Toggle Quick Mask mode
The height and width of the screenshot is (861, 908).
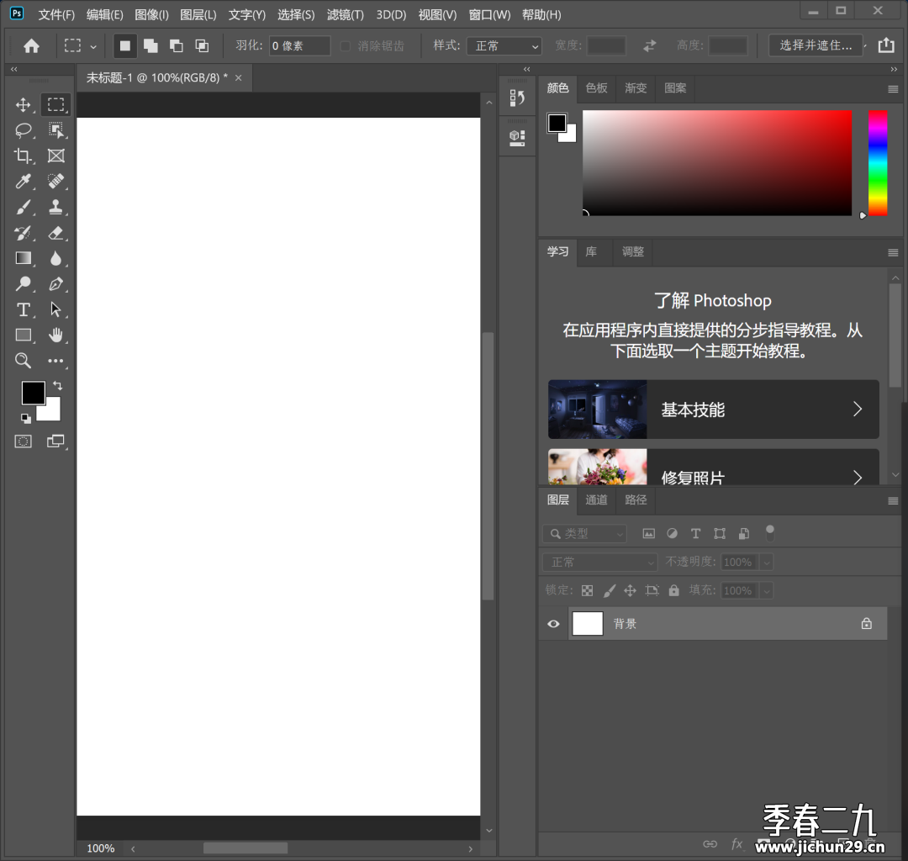pos(24,441)
